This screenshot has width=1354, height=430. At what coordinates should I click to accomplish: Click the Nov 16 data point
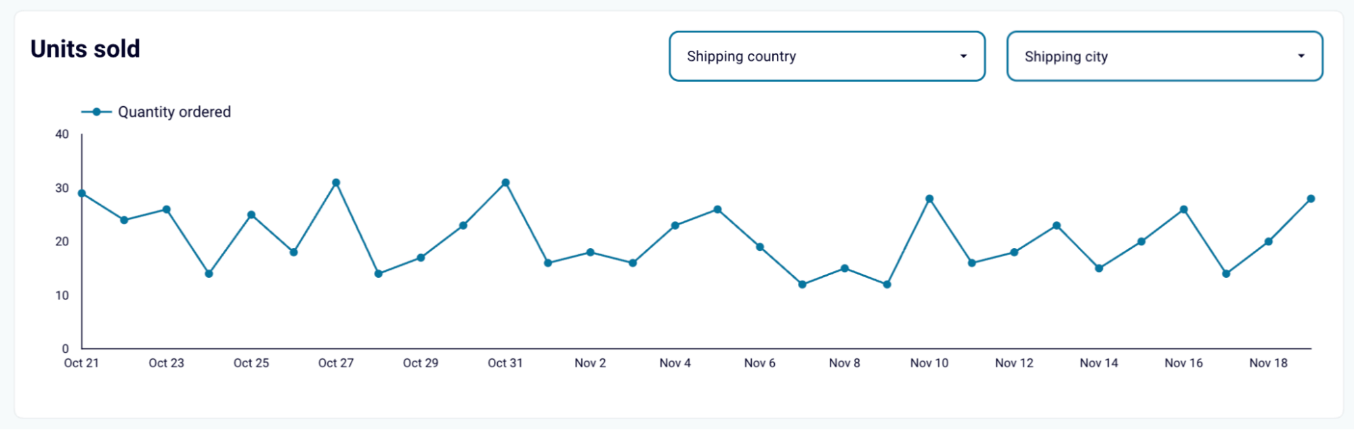1183,210
